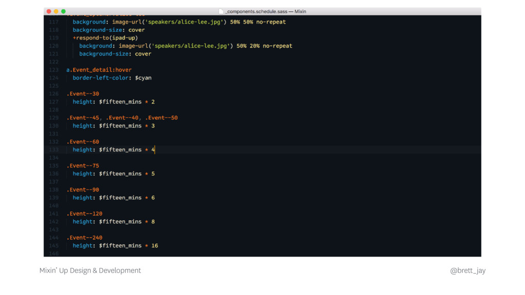Image resolution: width=525 pixels, height=295 pixels.
Task: Click the 'height: $fifteen_mins * 4' line
Action: point(114,150)
